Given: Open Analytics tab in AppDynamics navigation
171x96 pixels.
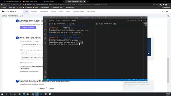Looking at the screenshot, I should click(x=68, y=11).
